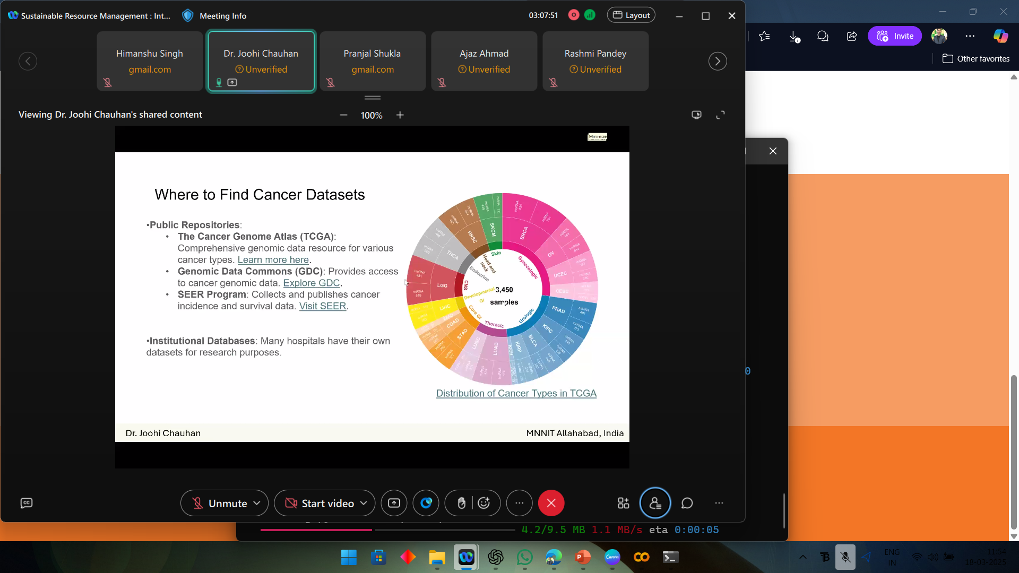Viewport: 1019px width, 573px height.
Task: End the meeting with red leave button
Action: (x=551, y=503)
